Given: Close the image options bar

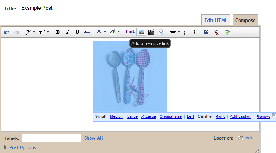Looking at the screenshot, I should 274,115.
